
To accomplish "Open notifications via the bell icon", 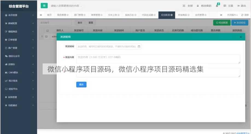I will [217, 6].
